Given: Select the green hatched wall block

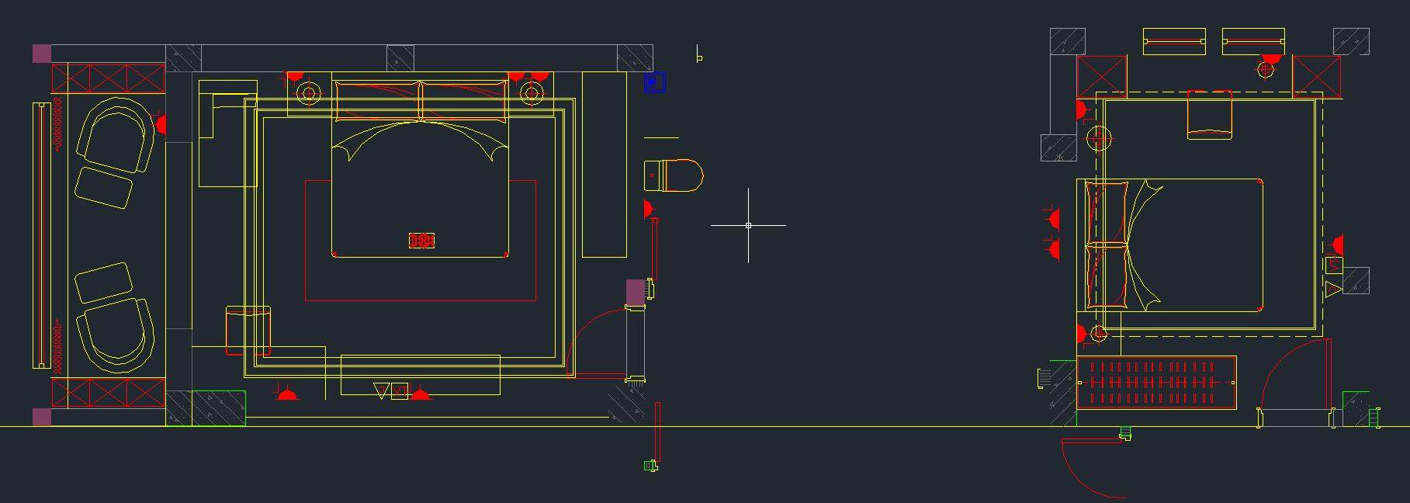Looking at the screenshot, I should [x=218, y=408].
